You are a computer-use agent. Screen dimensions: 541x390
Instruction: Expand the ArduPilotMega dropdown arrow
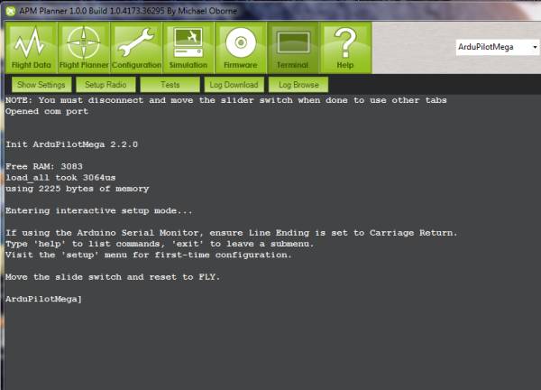tap(534, 47)
